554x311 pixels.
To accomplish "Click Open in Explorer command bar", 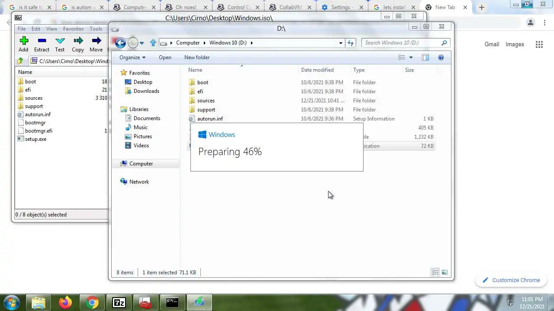I will click(x=165, y=57).
